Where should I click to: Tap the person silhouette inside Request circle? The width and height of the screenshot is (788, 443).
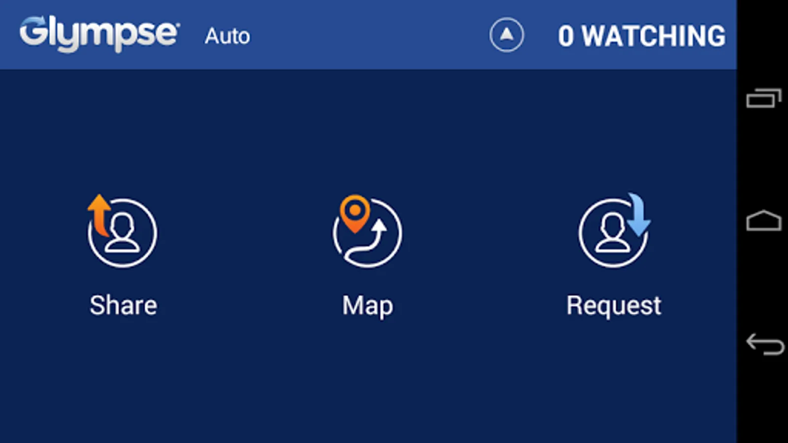(x=613, y=233)
